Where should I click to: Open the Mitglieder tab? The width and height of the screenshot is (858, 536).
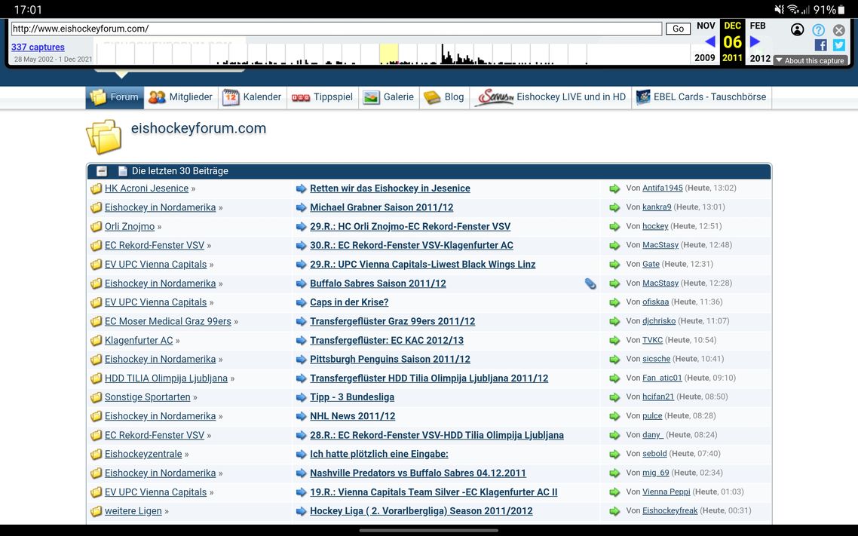pos(181,97)
